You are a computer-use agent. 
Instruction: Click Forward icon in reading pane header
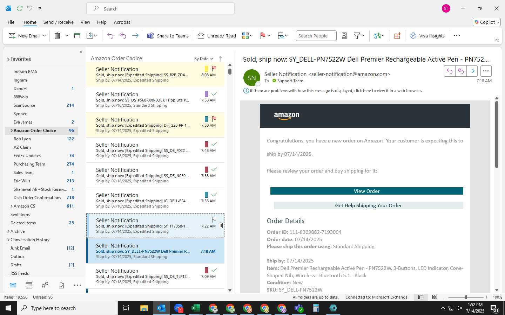coord(472,71)
